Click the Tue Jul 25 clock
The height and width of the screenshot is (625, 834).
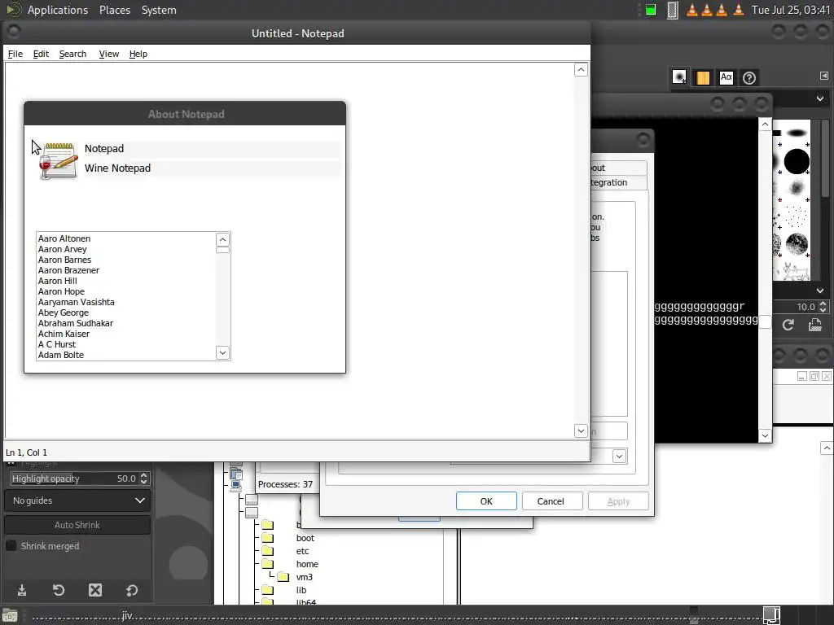790,10
